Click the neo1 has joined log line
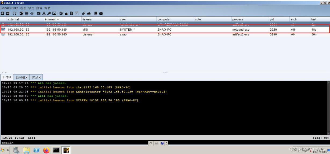 35,96
